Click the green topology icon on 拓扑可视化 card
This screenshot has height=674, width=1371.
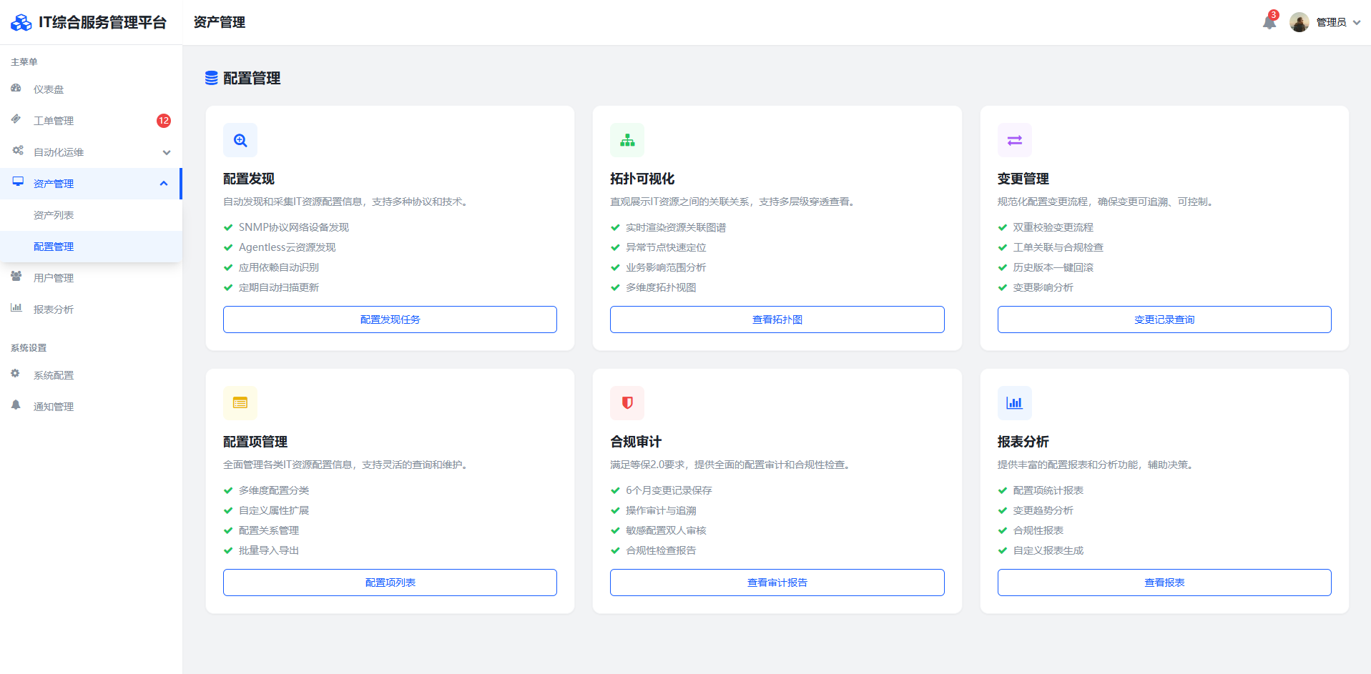[627, 140]
